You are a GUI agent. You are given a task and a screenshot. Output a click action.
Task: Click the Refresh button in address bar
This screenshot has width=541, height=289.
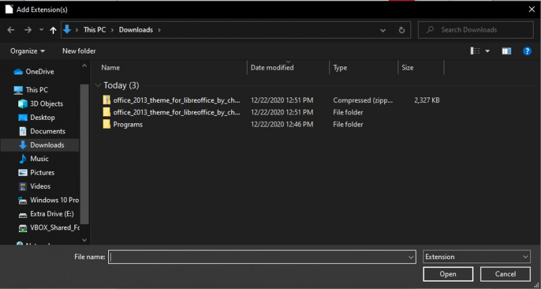tap(402, 30)
